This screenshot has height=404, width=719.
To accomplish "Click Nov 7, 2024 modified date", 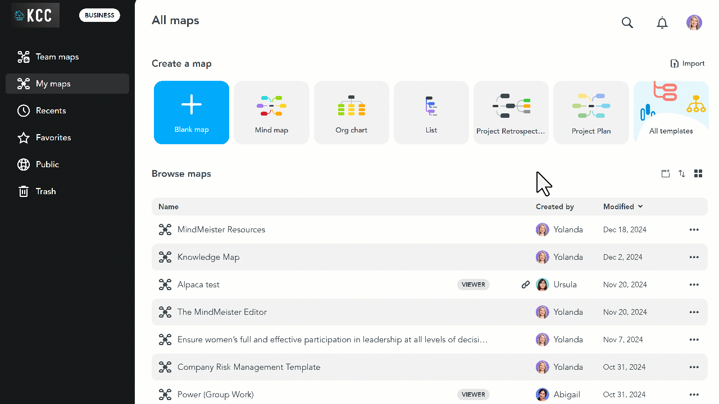I will click(x=623, y=339).
